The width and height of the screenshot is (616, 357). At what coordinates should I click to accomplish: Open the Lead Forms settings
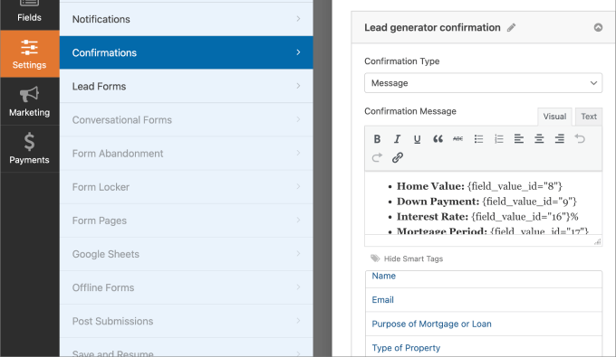tap(187, 86)
